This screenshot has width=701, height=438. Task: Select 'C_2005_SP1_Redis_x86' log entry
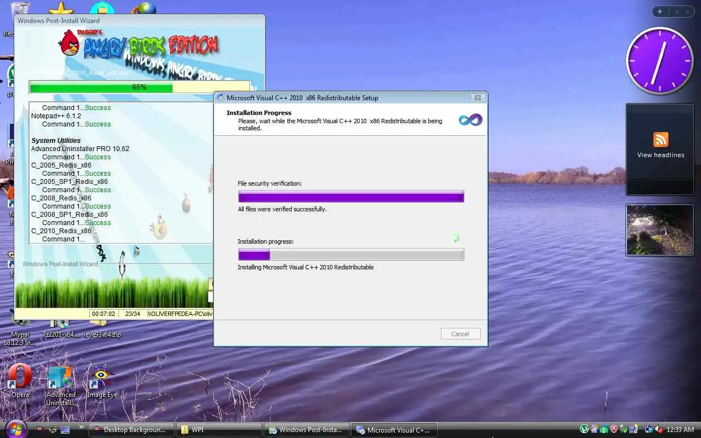click(70, 182)
